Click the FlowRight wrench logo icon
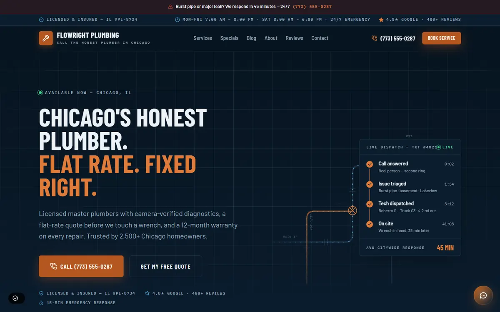Image resolution: width=500 pixels, height=312 pixels. [46, 38]
